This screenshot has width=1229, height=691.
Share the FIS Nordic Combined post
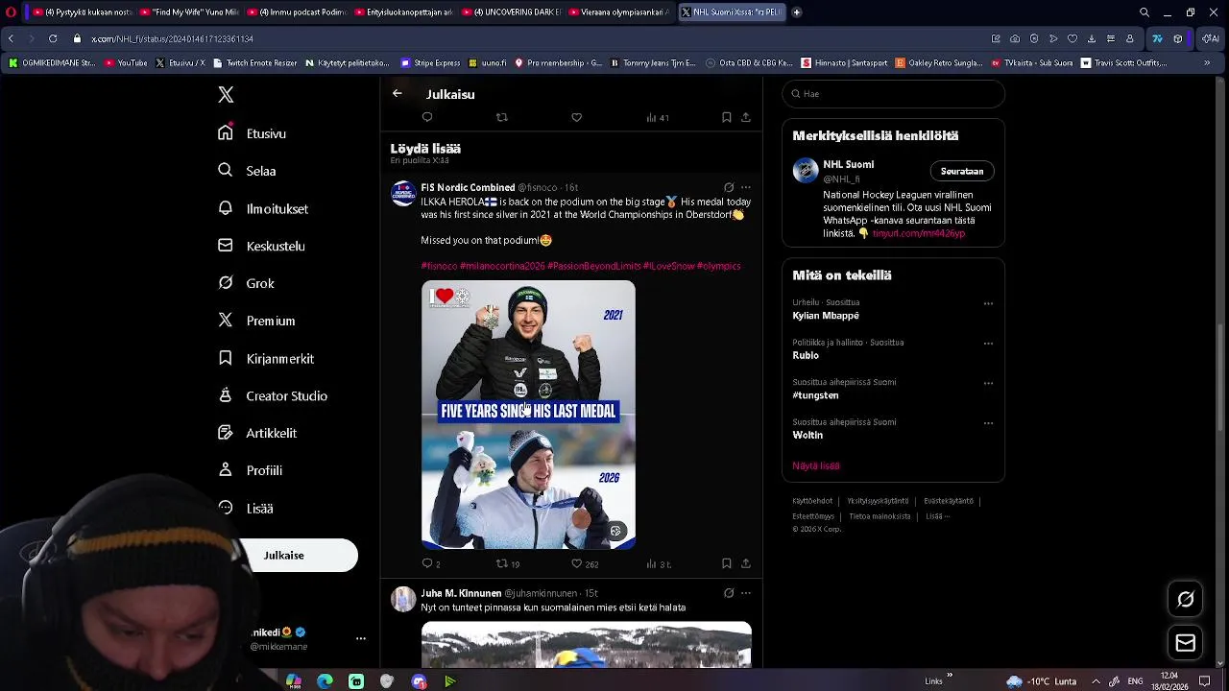pos(745,564)
